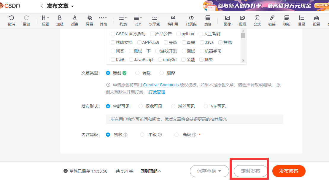Check the CSDN 官方活动 tag
The image size is (329, 180).
[x=113, y=34]
